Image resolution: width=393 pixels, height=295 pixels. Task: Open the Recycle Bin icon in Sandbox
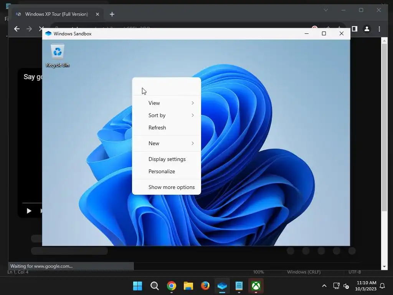pyautogui.click(x=58, y=56)
